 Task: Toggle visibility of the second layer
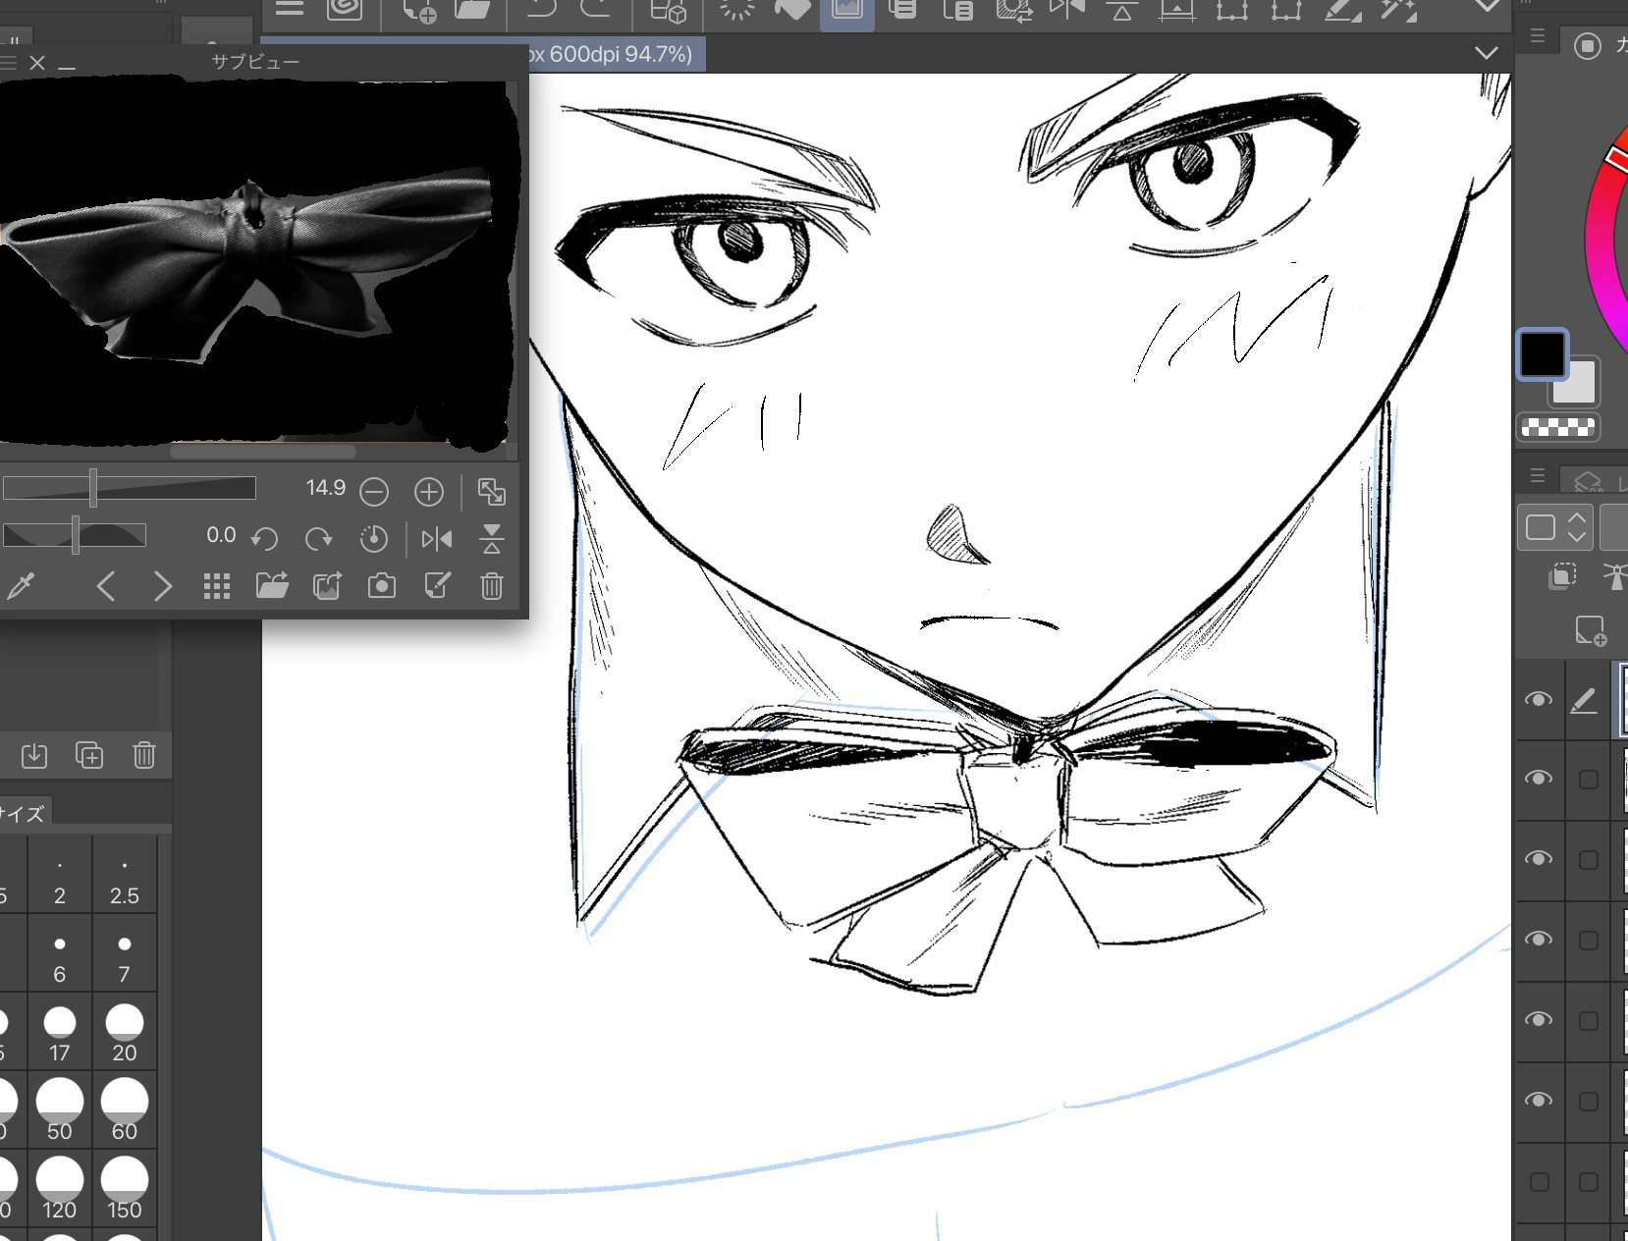coord(1538,779)
